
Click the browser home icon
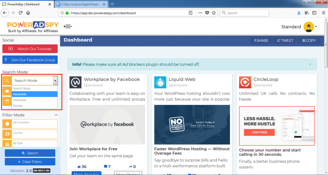click(28, 13)
